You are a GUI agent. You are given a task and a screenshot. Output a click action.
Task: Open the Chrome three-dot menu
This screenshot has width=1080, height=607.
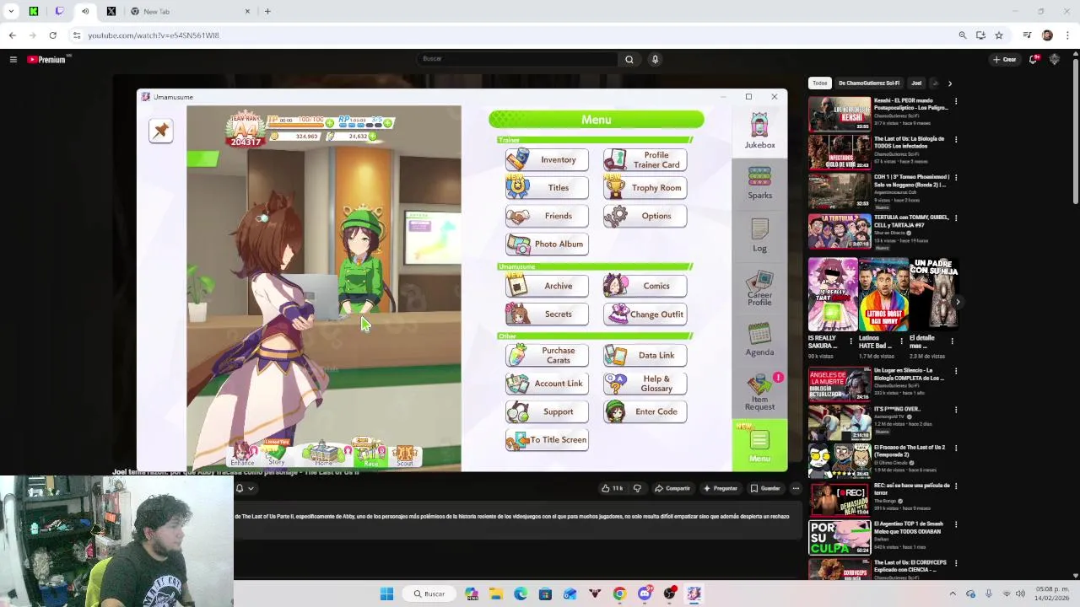pyautogui.click(x=1068, y=35)
